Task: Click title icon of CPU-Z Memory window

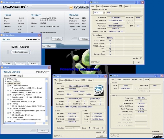Action: [111, 76]
